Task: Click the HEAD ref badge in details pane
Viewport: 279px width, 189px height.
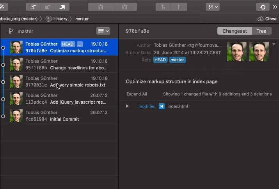Action: point(160,60)
